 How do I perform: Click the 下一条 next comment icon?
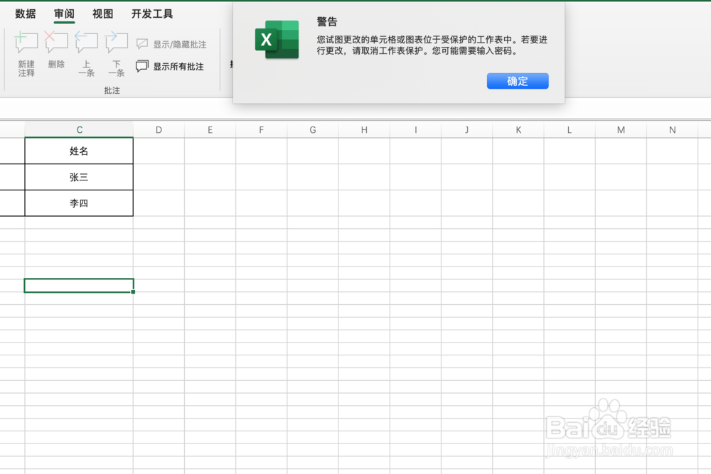pos(116,41)
